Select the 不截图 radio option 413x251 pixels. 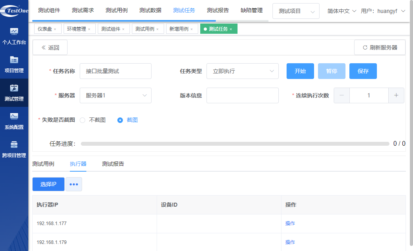coord(82,120)
